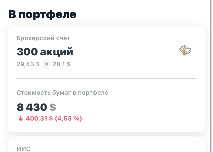Click the vertical scrollbar on the right edge

(211, 76)
